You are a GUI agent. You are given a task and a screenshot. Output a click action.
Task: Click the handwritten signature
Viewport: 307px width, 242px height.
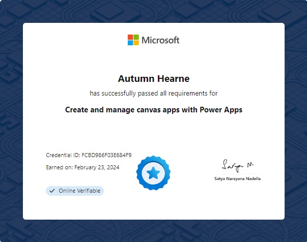click(x=237, y=165)
